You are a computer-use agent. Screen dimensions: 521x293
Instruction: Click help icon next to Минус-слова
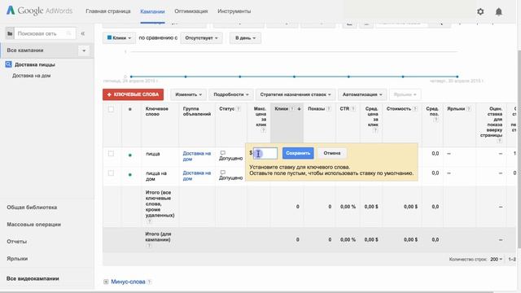[x=149, y=282]
